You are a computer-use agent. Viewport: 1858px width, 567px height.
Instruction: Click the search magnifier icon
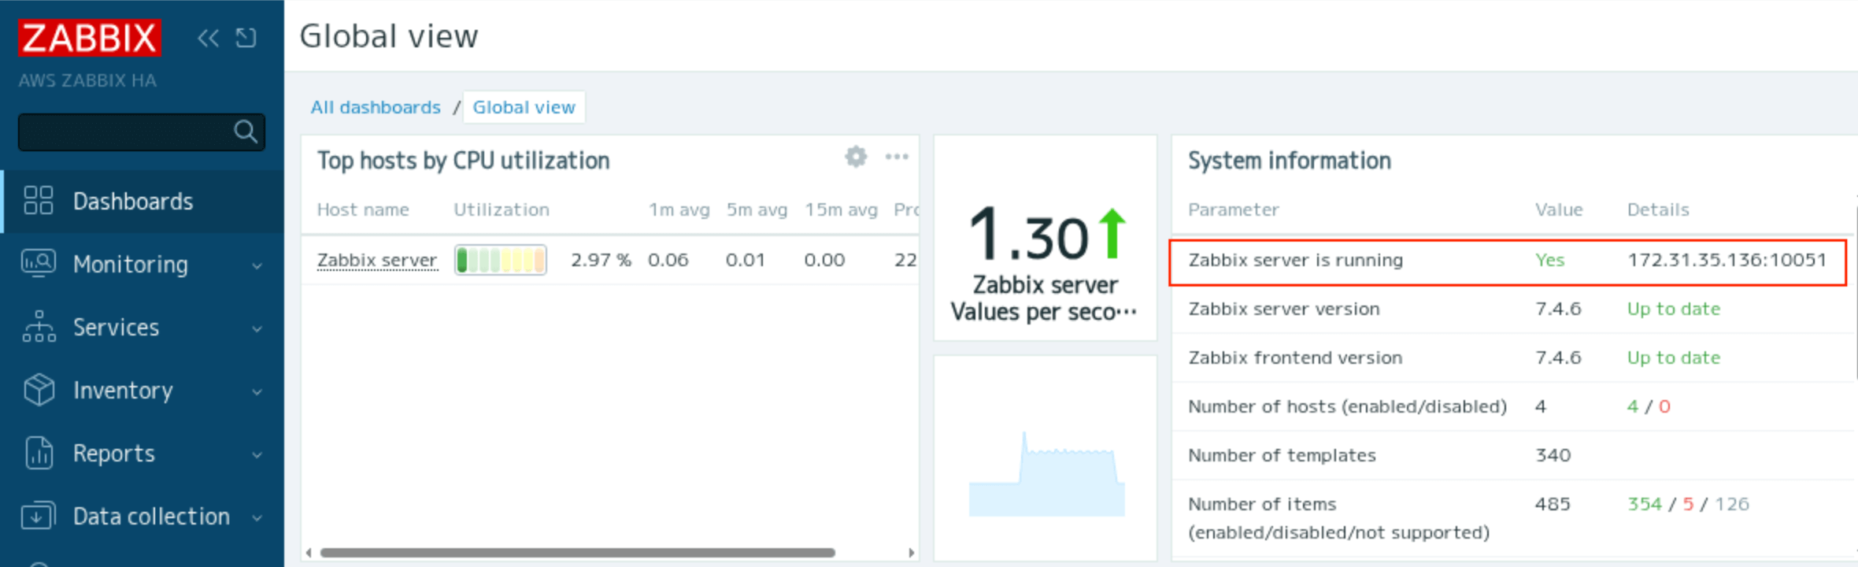(246, 132)
